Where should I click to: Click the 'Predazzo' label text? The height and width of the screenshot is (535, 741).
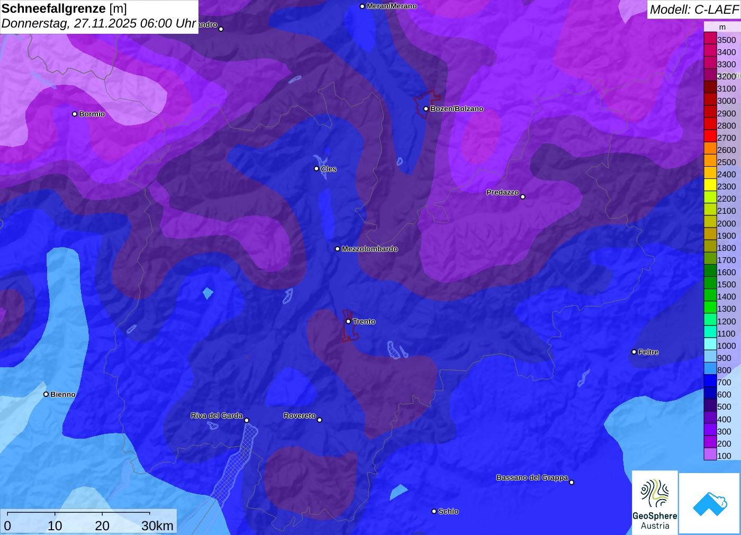pyautogui.click(x=503, y=193)
